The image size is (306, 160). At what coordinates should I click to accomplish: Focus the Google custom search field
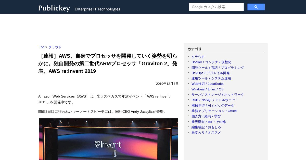point(216,7)
